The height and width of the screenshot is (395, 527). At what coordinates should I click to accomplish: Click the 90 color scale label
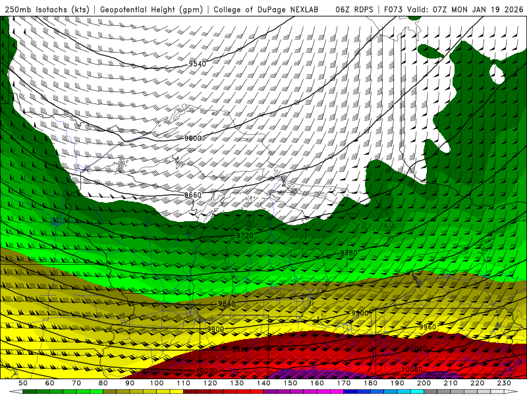(x=130, y=383)
